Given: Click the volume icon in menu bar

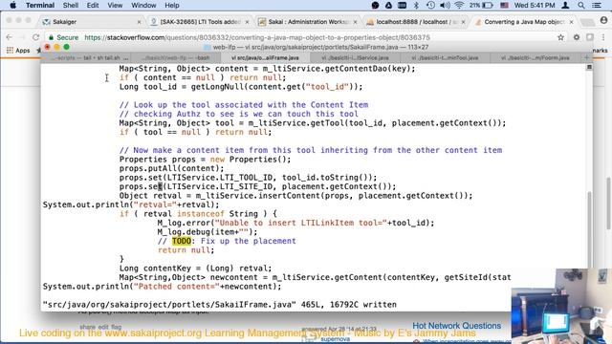Looking at the screenshot, I should tap(445, 5).
